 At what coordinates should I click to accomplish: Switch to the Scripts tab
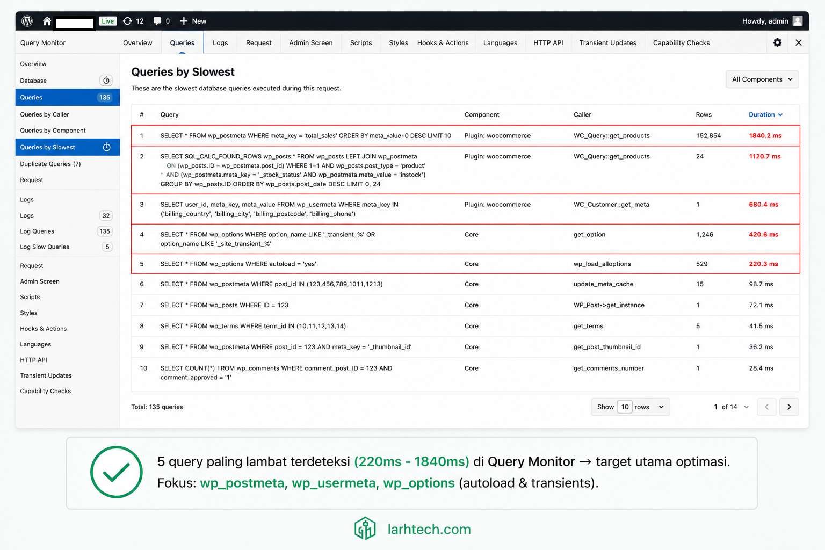coord(361,42)
